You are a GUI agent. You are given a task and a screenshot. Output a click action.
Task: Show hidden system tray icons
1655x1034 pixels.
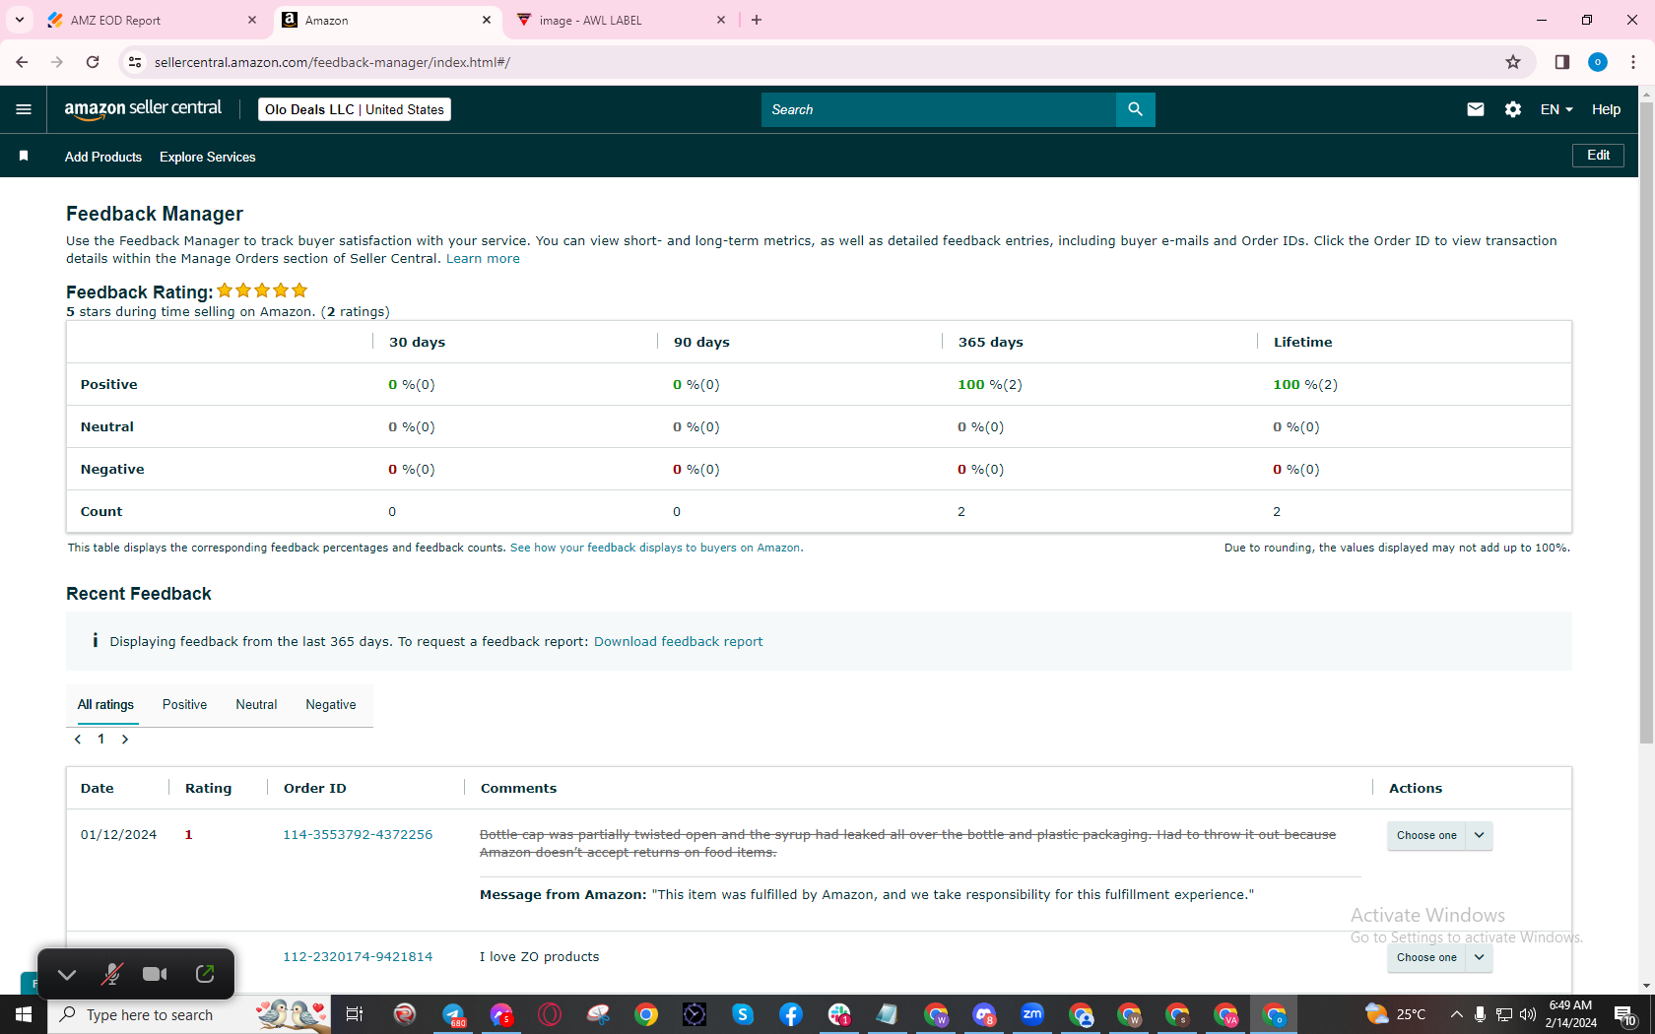1456,1014
